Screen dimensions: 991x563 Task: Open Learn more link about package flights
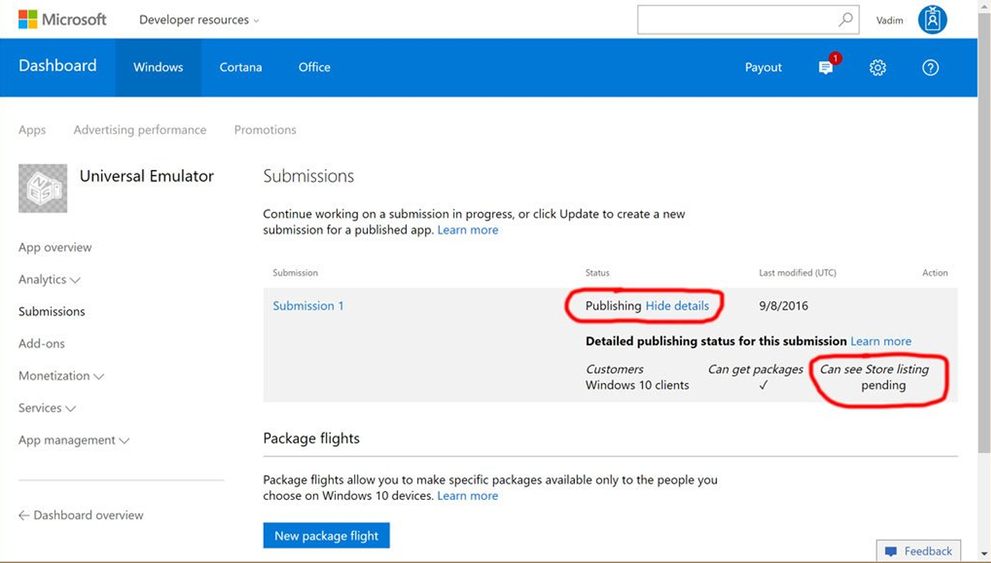click(468, 496)
